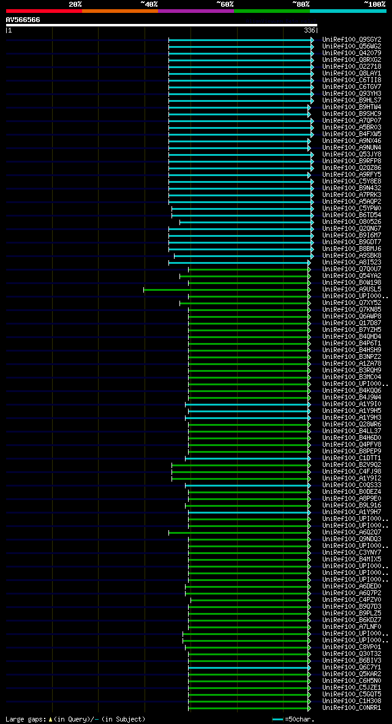Open the UniRef100_B9I6M7 entry
This screenshot has width=392, height=724.
tap(352, 235)
